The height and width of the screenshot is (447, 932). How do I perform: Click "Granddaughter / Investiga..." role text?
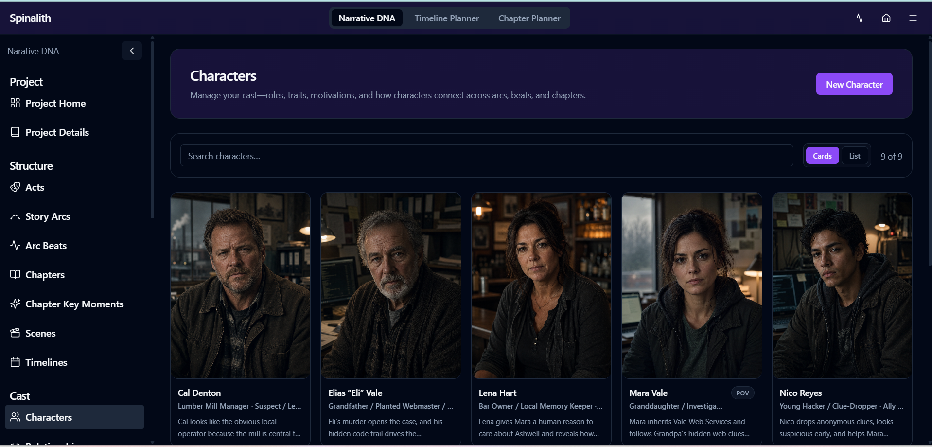676,406
